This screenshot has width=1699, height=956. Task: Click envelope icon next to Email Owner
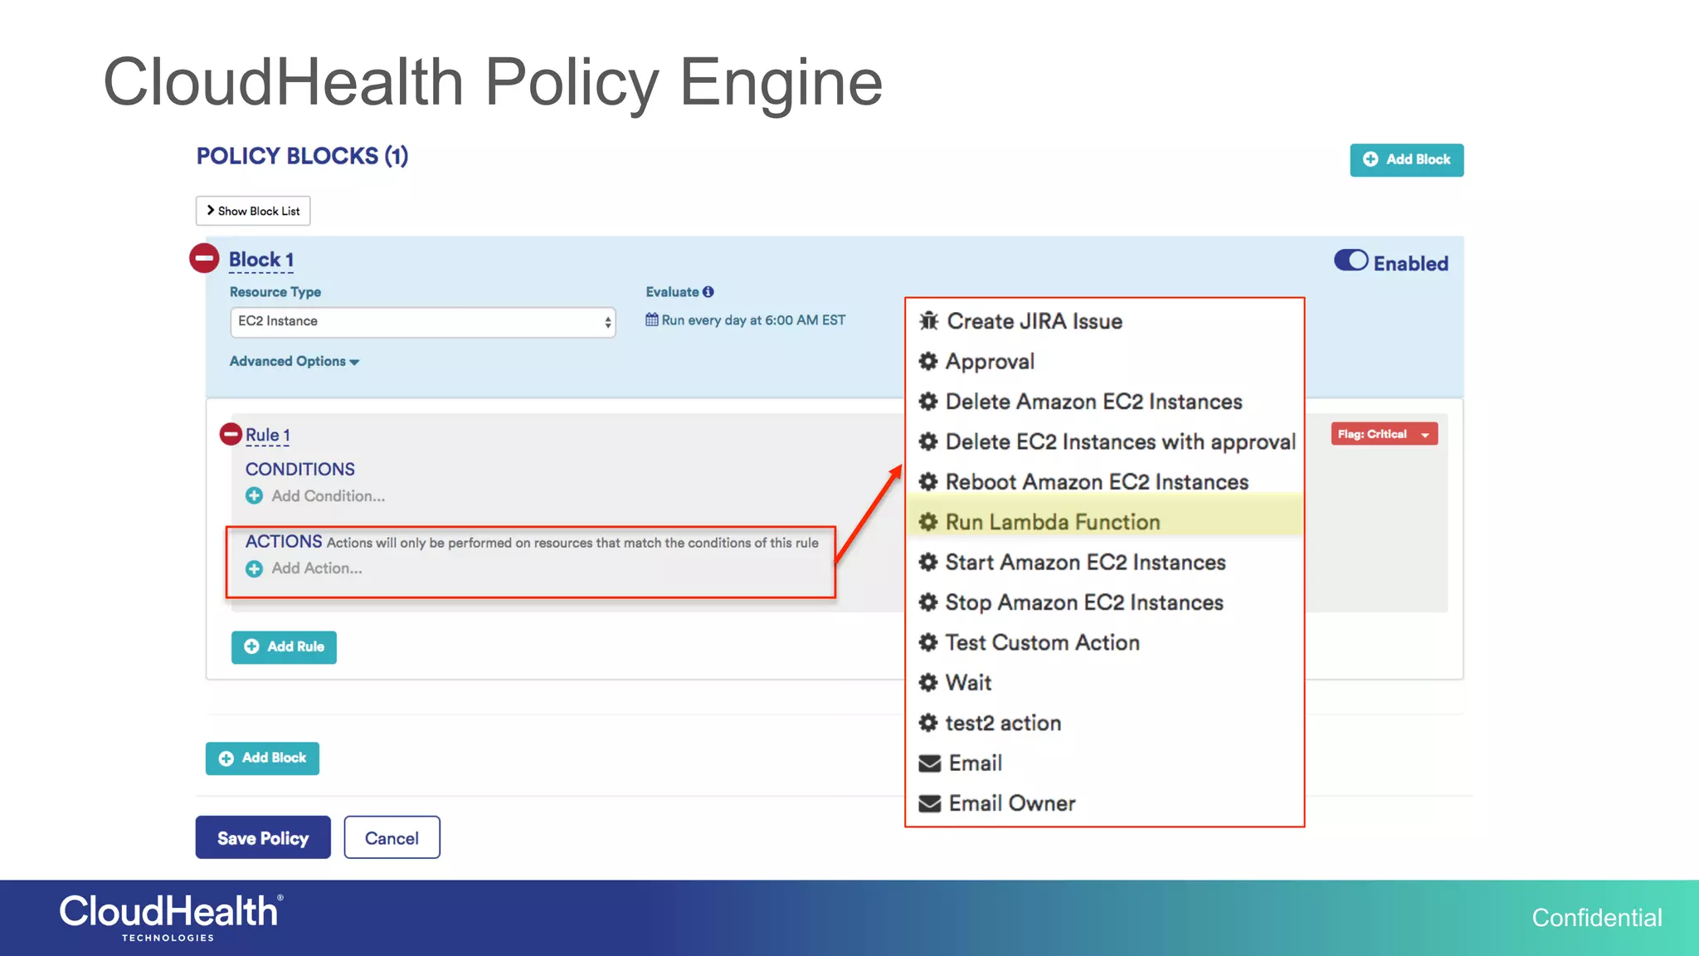pos(930,803)
